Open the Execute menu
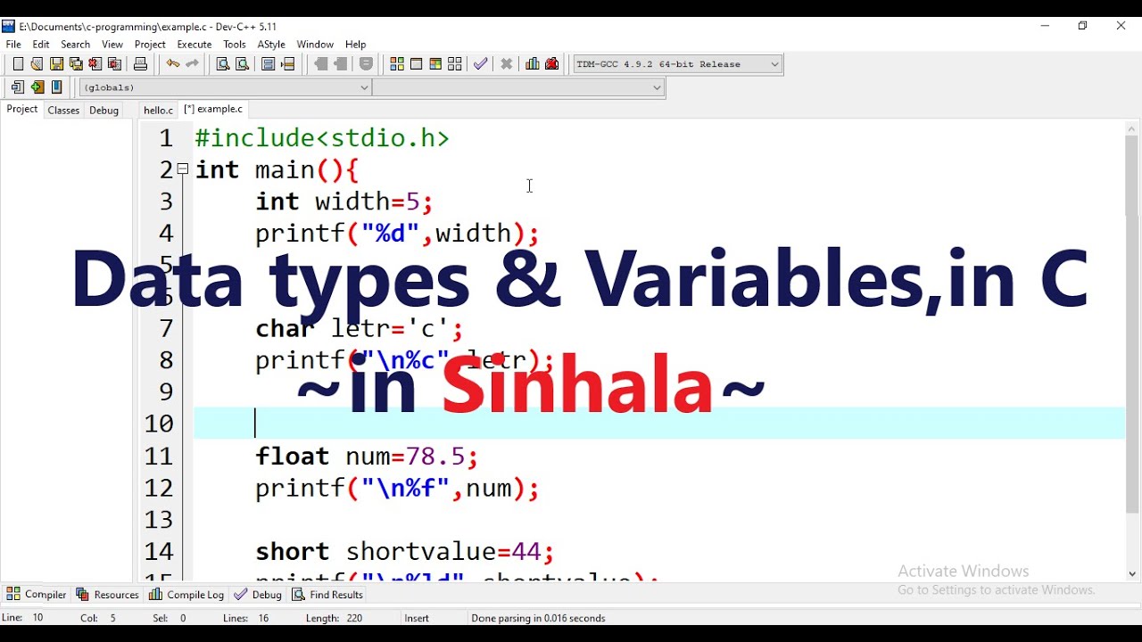This screenshot has width=1142, height=642. [194, 44]
